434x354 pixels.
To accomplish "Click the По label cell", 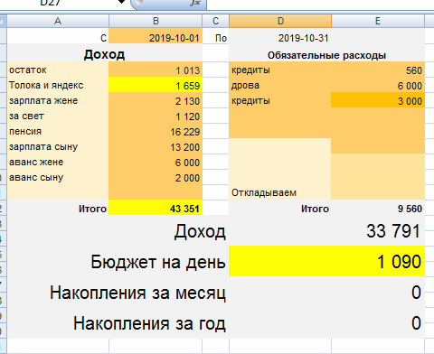I will coord(215,36).
